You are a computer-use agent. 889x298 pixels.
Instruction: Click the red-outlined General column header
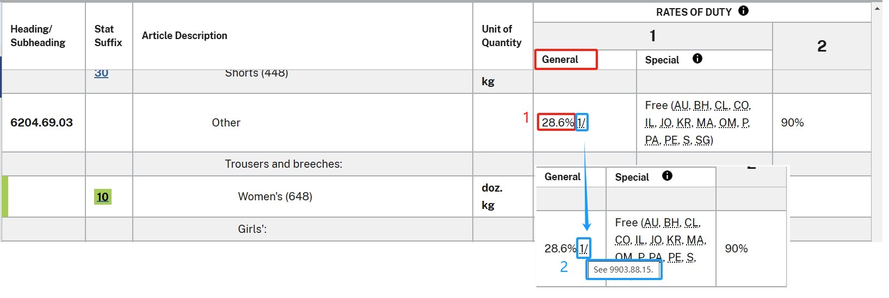coord(566,60)
